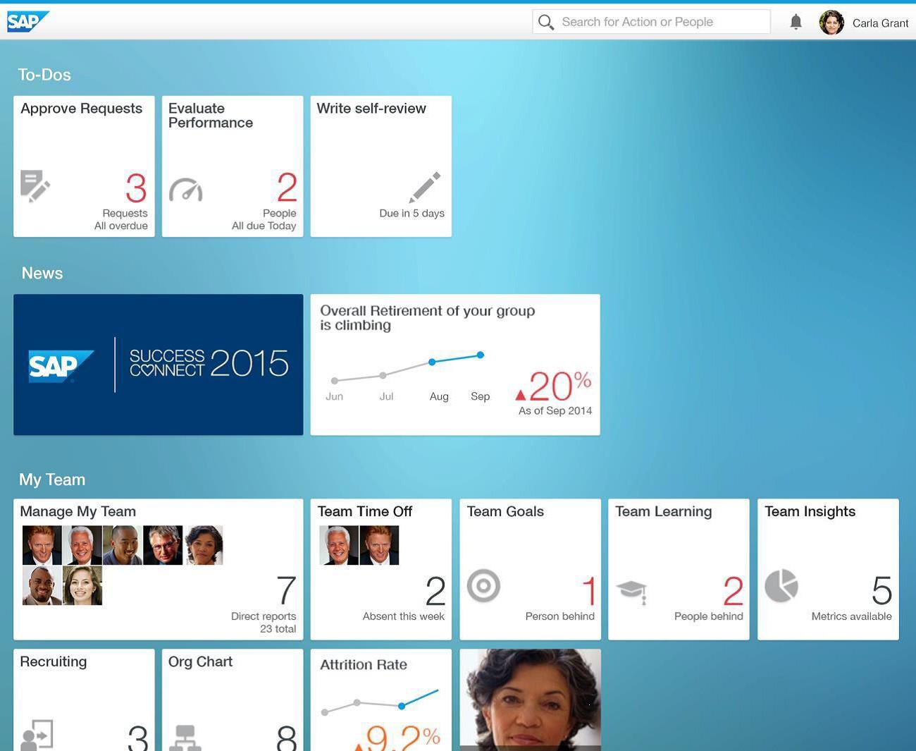This screenshot has height=751, width=916.
Task: Click the notification bell icon
Action: 796,22
